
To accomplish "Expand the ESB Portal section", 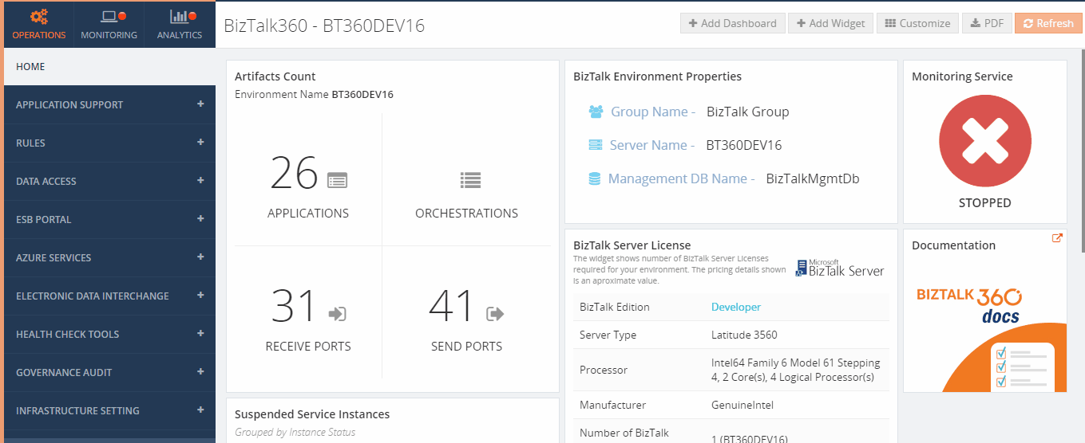I will pos(109,219).
